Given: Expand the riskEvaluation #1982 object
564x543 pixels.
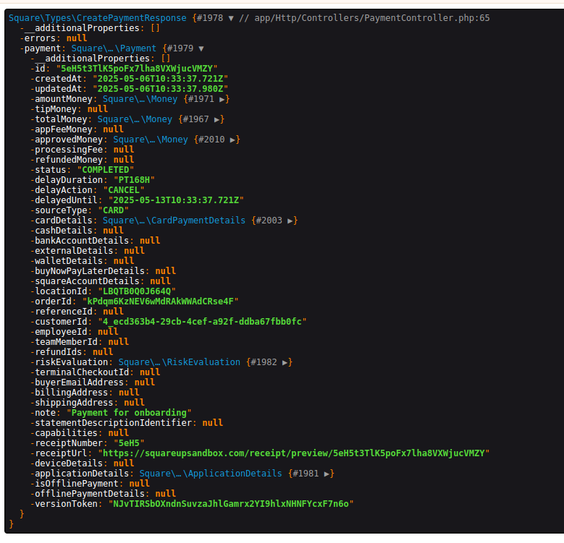Looking at the screenshot, I should tap(285, 362).
